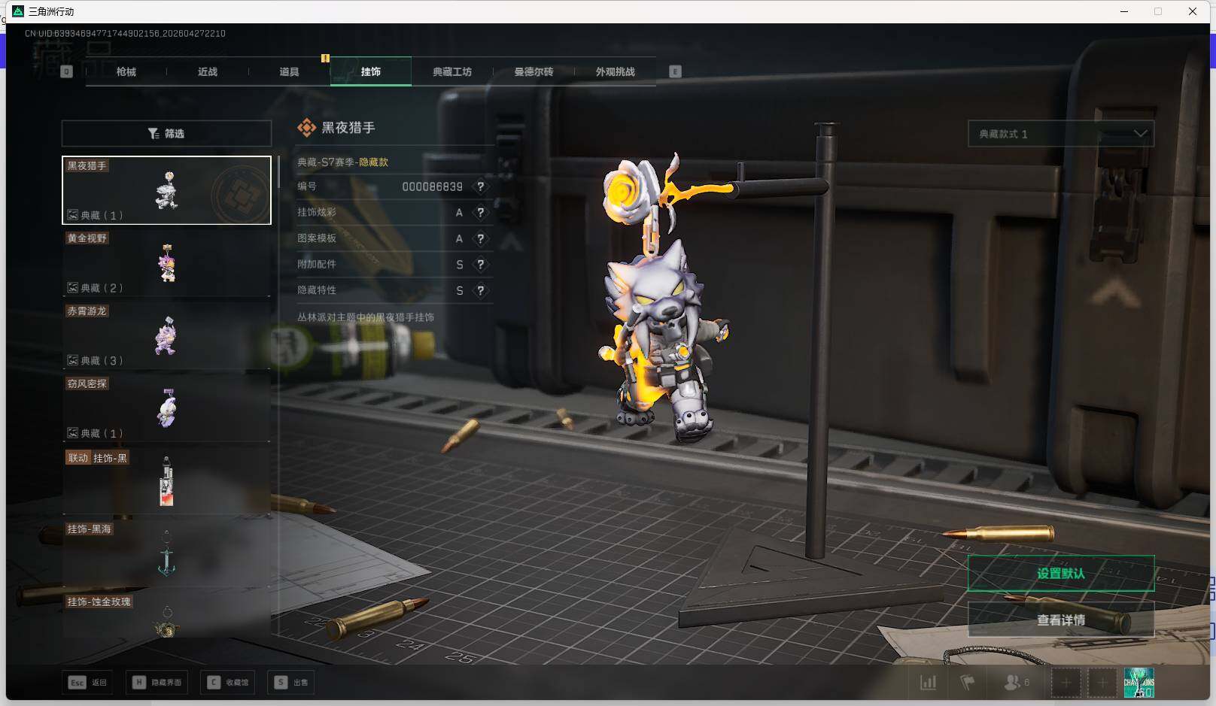Open the 筛选 filter options
This screenshot has width=1216, height=706.
point(166,134)
